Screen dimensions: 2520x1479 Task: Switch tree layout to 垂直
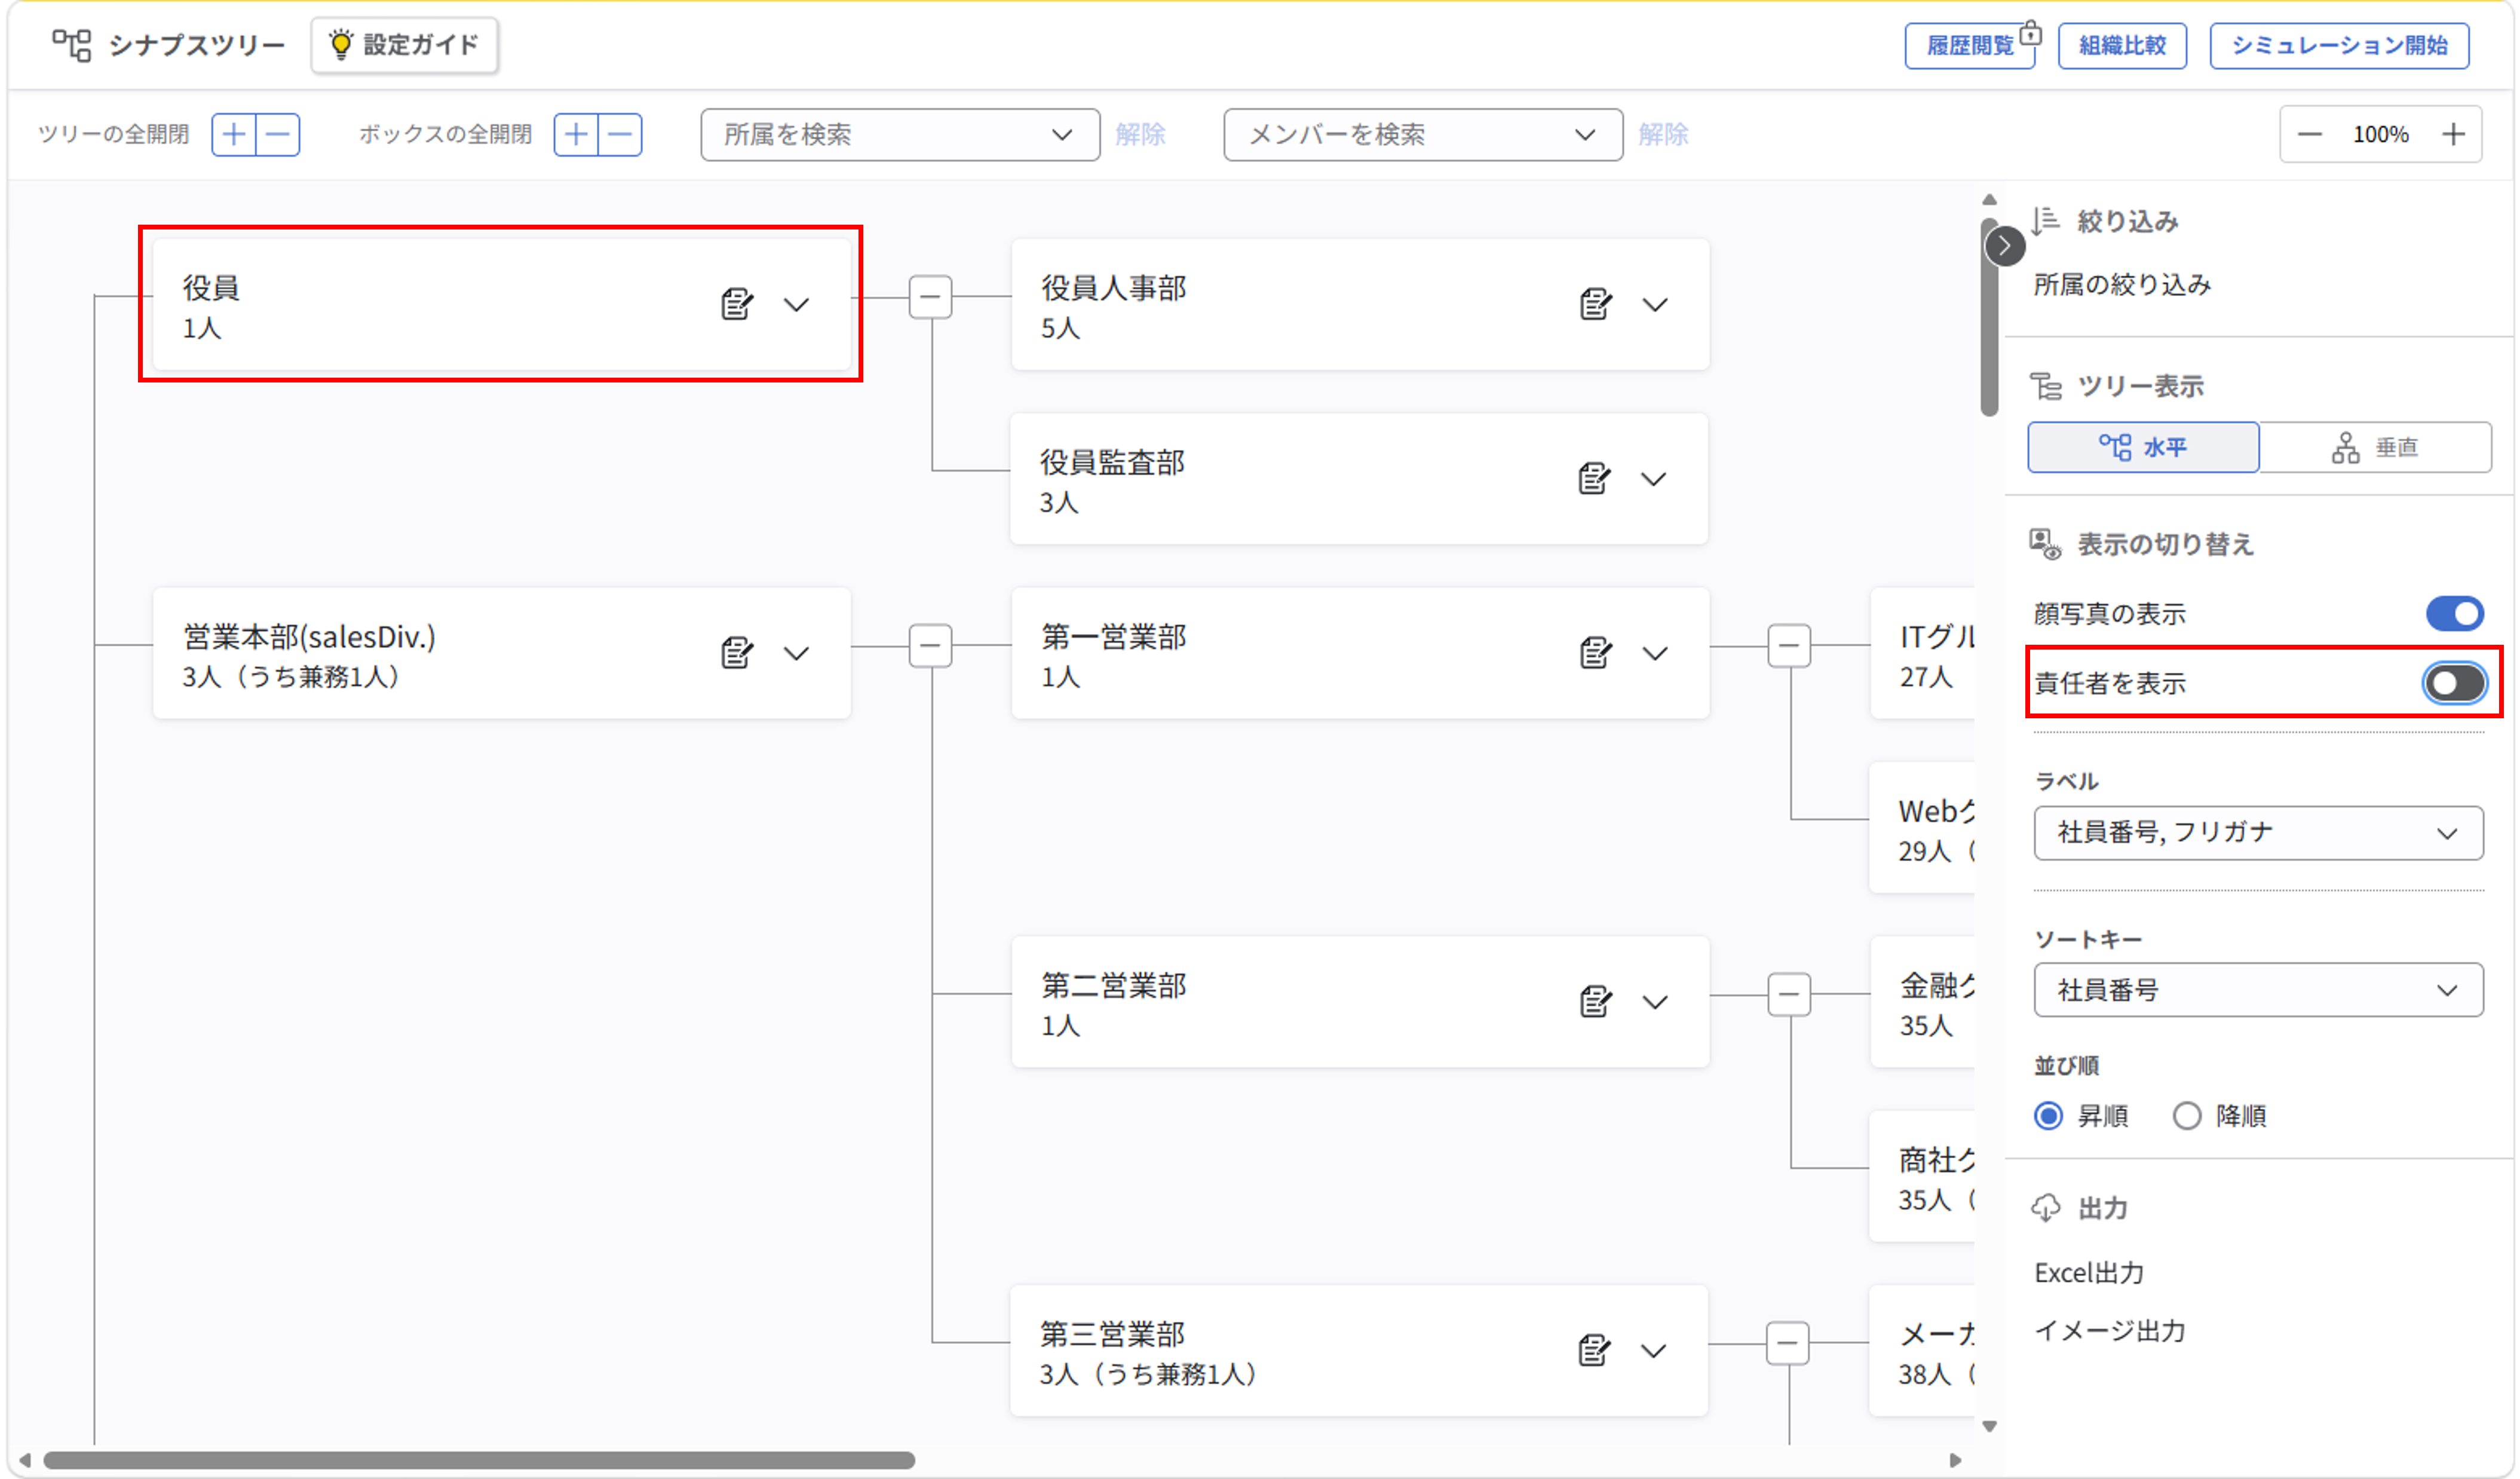point(2375,447)
